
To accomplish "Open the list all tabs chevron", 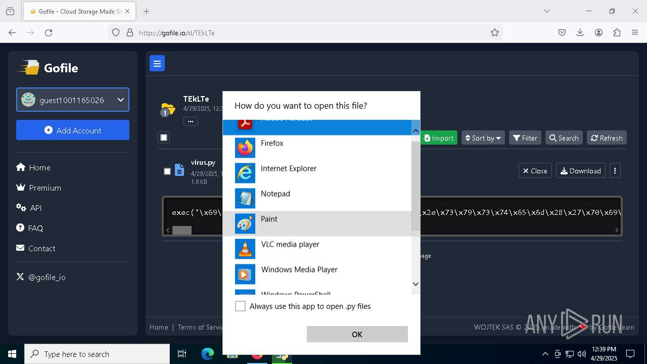I will point(546,11).
